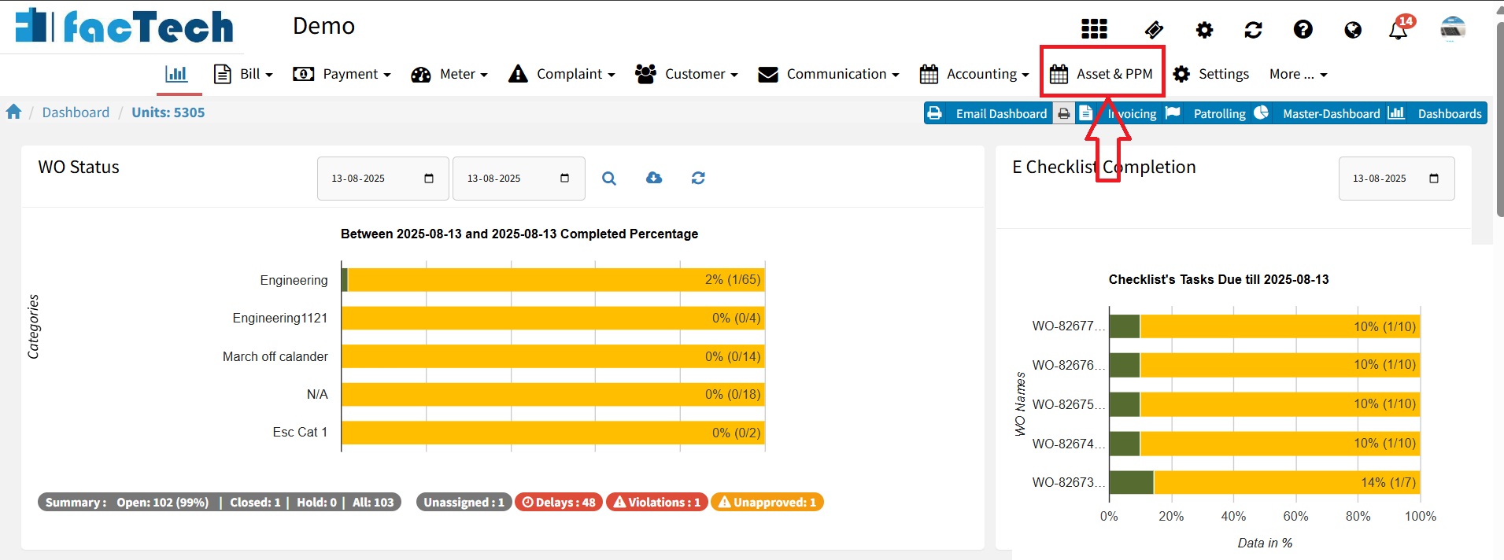
Task: Click the Engineering progress bar
Action: pyautogui.click(x=552, y=280)
